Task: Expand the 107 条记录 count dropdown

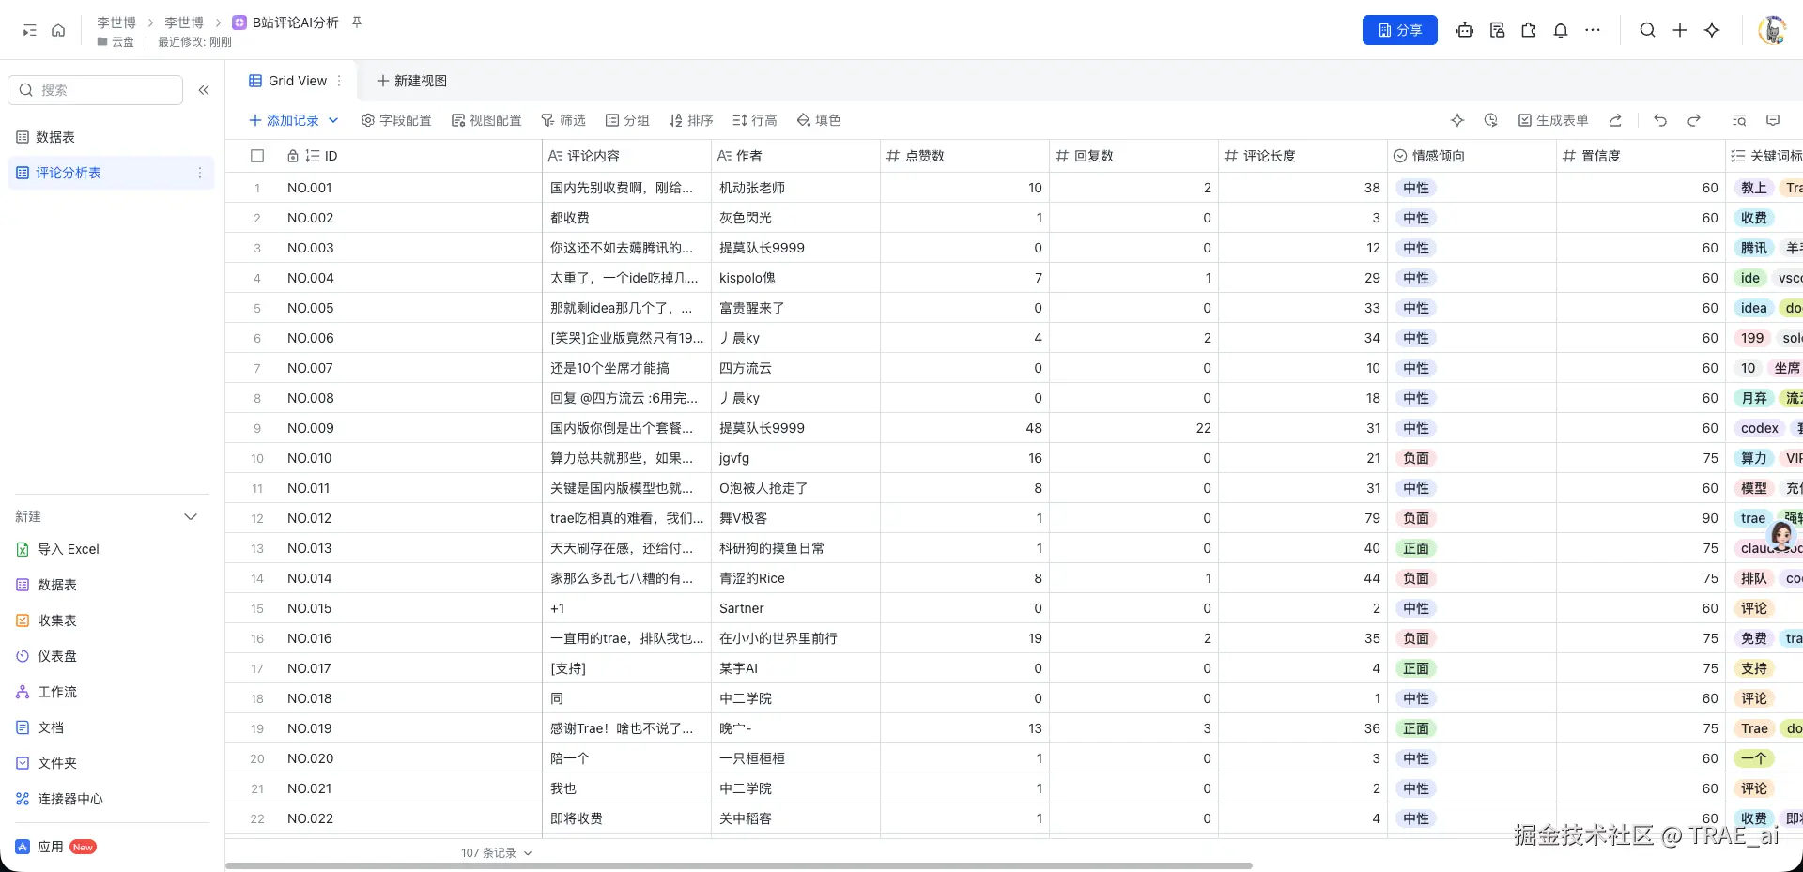Action: pos(528,853)
